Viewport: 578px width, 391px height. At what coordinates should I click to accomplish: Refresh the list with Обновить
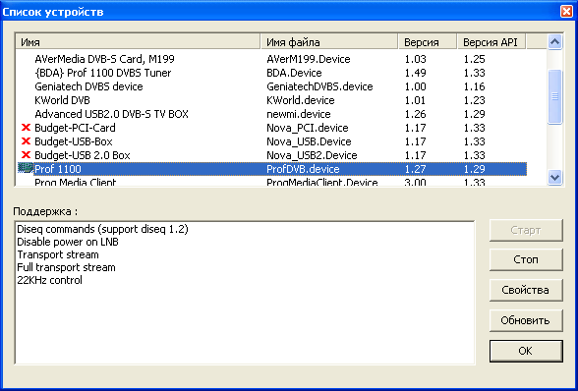click(x=526, y=320)
